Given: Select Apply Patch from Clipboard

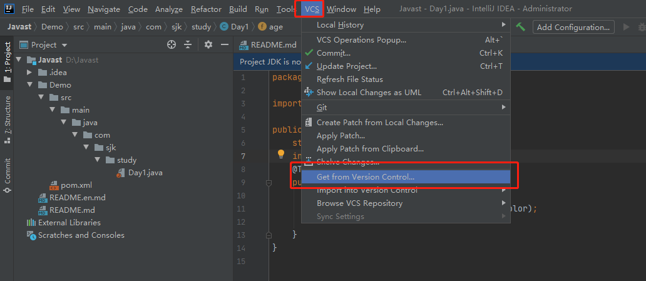Looking at the screenshot, I should point(406,149).
